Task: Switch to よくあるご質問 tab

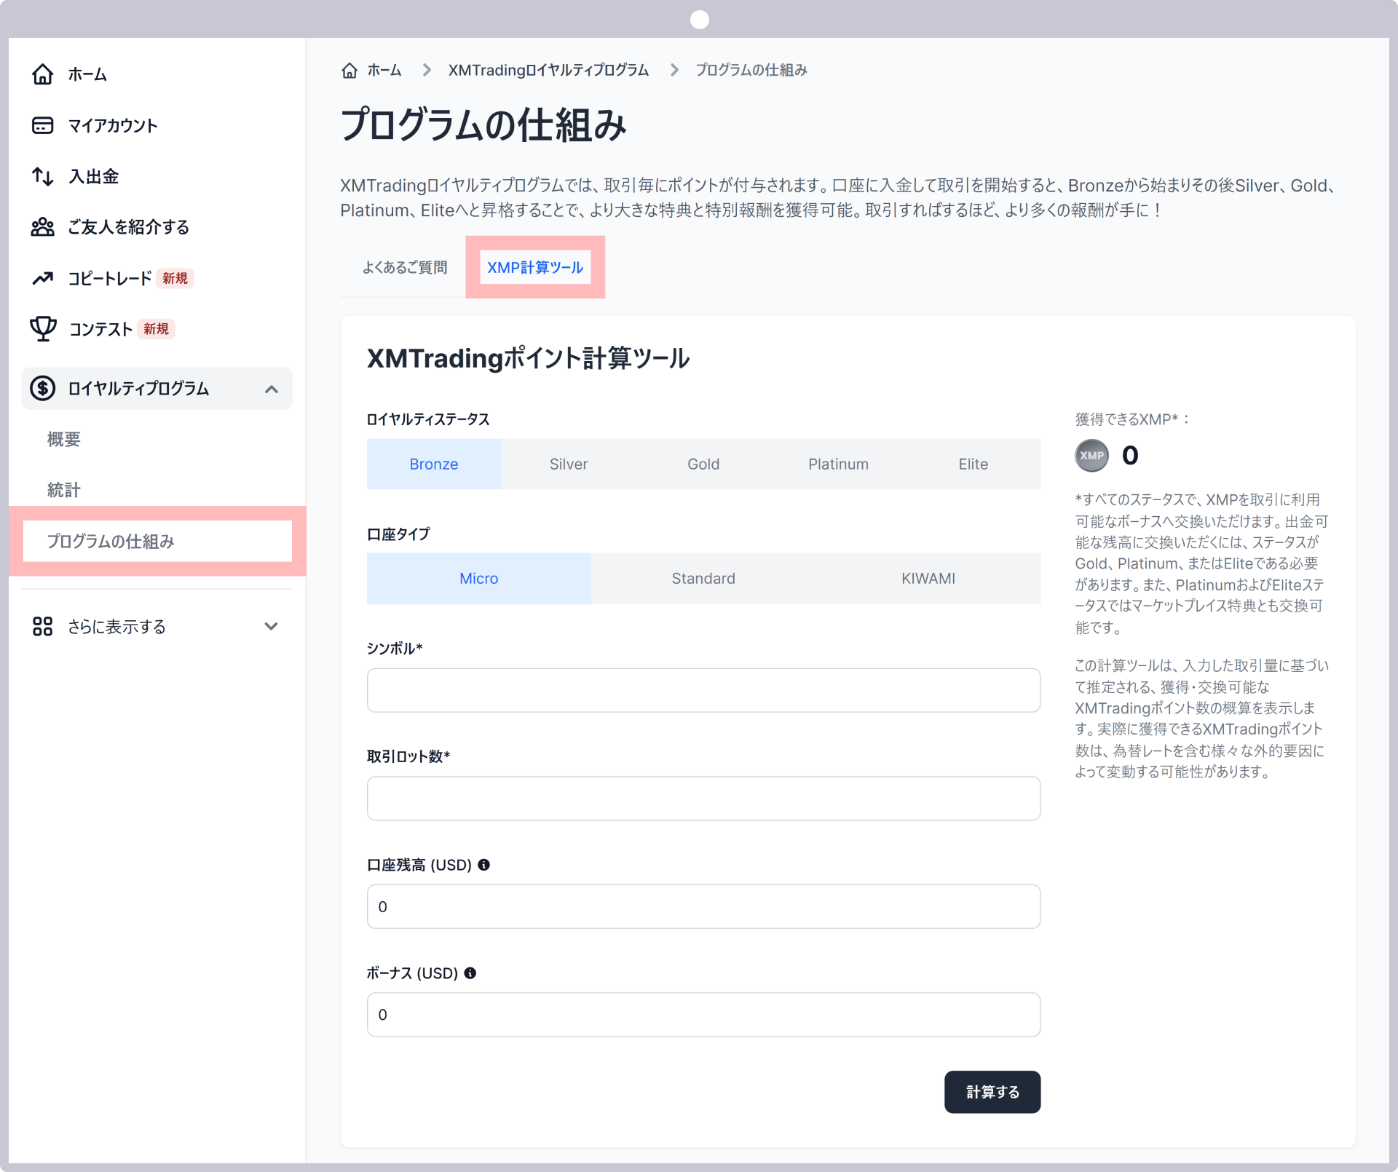Action: [x=405, y=267]
